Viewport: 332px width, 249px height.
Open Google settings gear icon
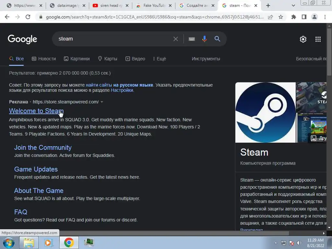pos(303,39)
